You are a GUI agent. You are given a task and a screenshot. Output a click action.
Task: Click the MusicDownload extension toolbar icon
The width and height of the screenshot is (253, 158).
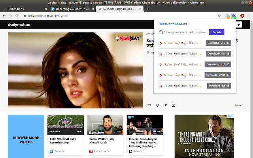coord(234,16)
